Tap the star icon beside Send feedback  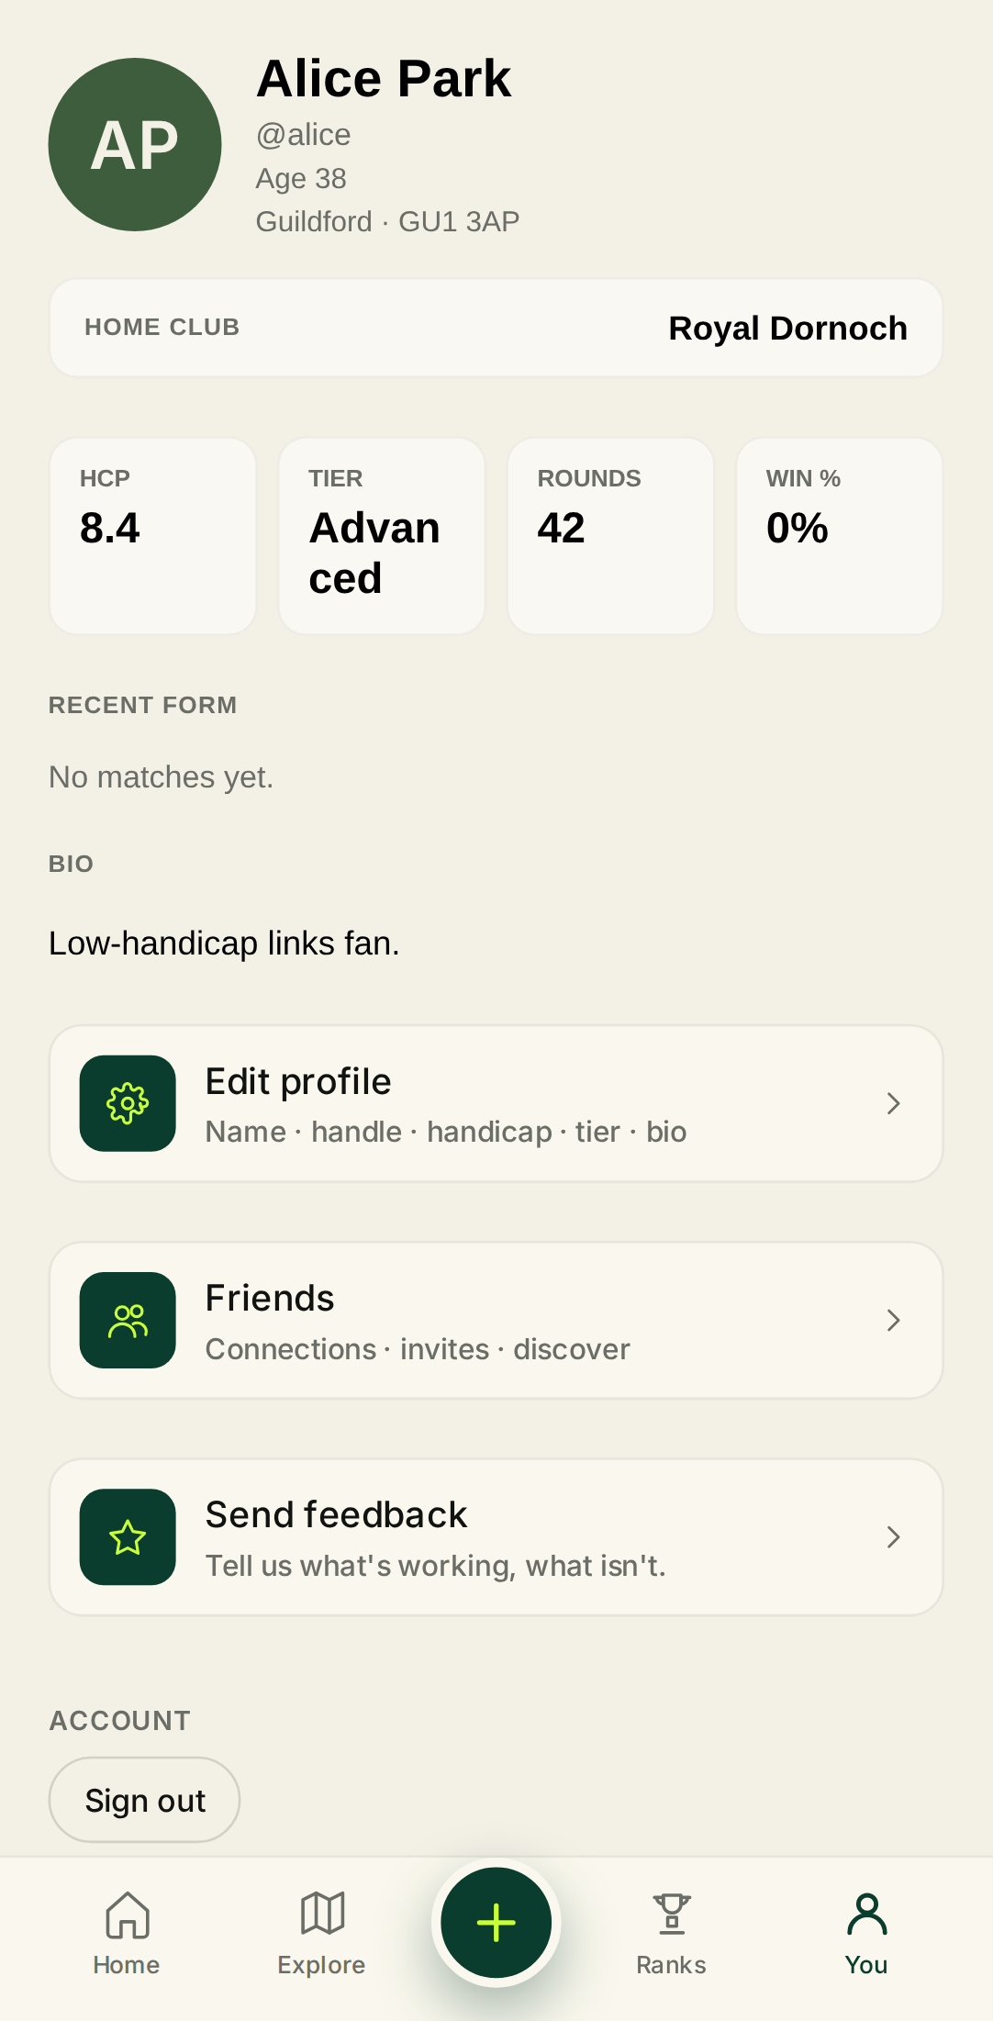point(128,1537)
